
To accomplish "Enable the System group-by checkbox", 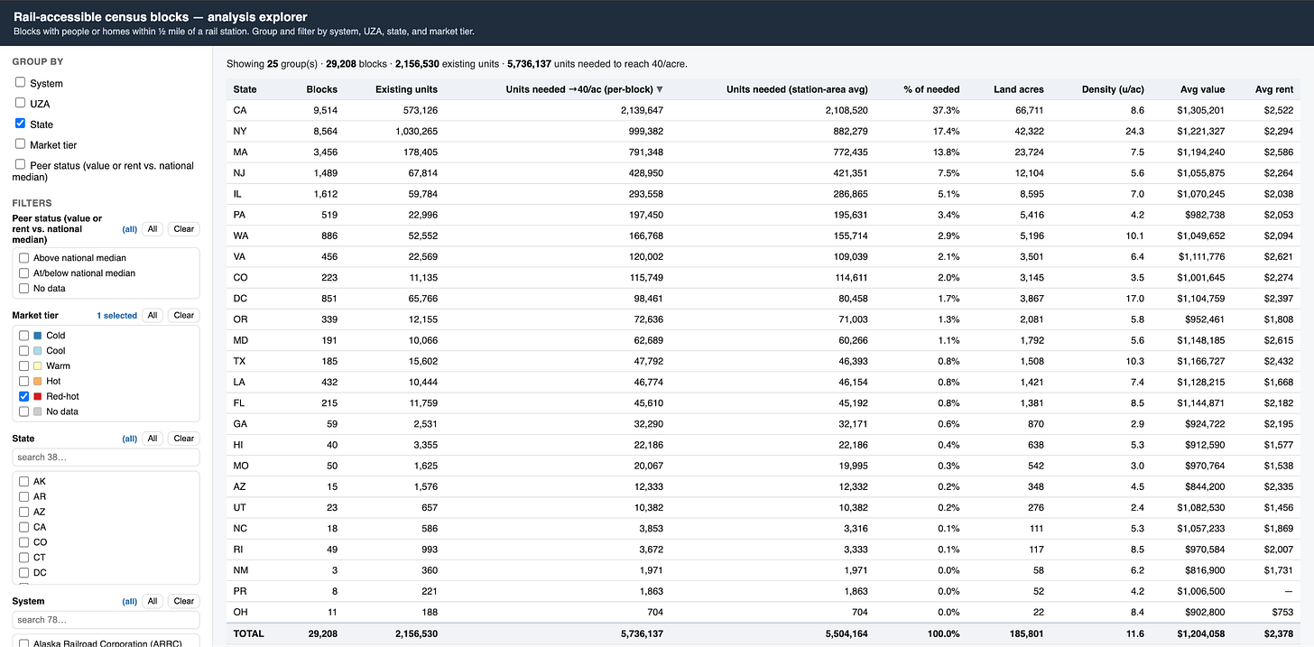I will point(20,82).
